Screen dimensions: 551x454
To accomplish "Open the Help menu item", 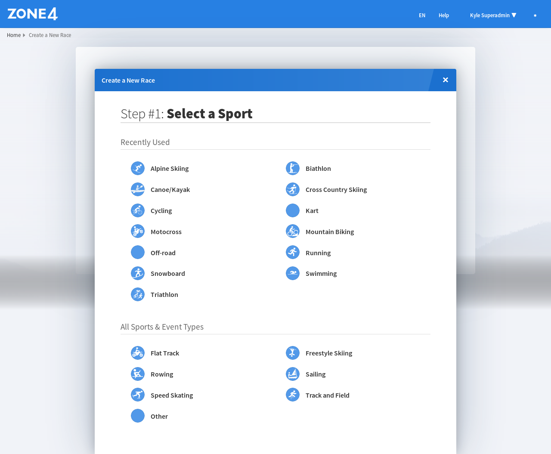I will click(443, 15).
